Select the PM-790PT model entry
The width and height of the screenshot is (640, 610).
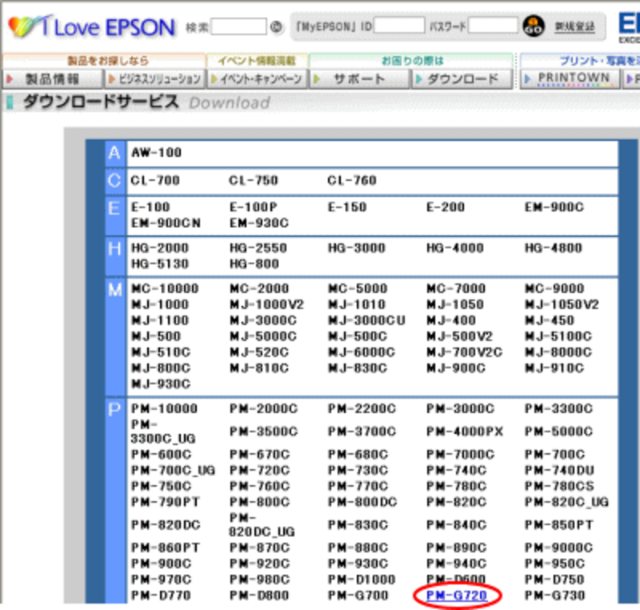(x=166, y=502)
